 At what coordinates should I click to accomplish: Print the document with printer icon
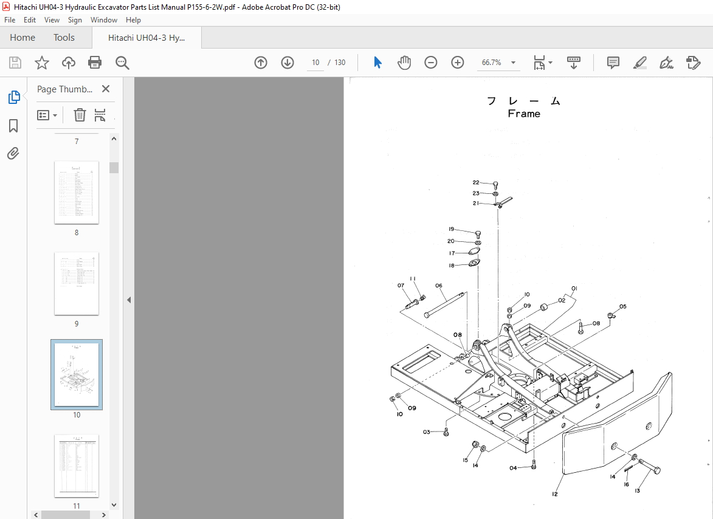tap(95, 63)
